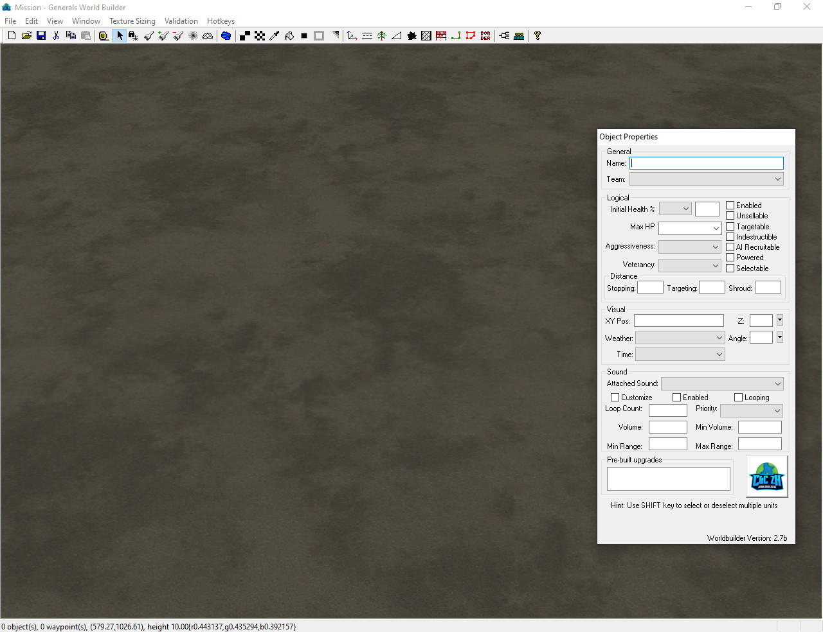This screenshot has height=632, width=823.
Task: Click the blue floppy disk Save icon
Action: pyautogui.click(x=41, y=36)
